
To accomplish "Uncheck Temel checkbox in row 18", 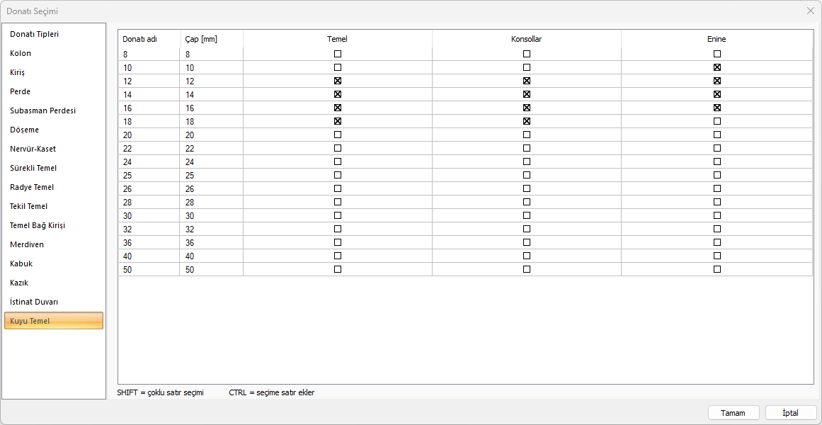I will pyautogui.click(x=338, y=121).
